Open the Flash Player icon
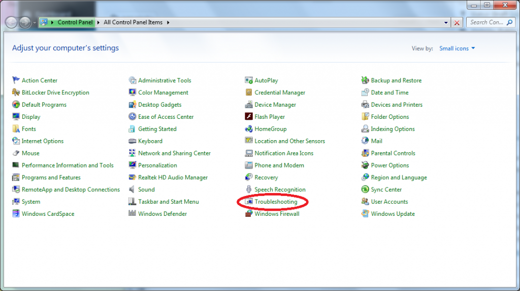Screen dimensions: 520x291 tap(249, 117)
